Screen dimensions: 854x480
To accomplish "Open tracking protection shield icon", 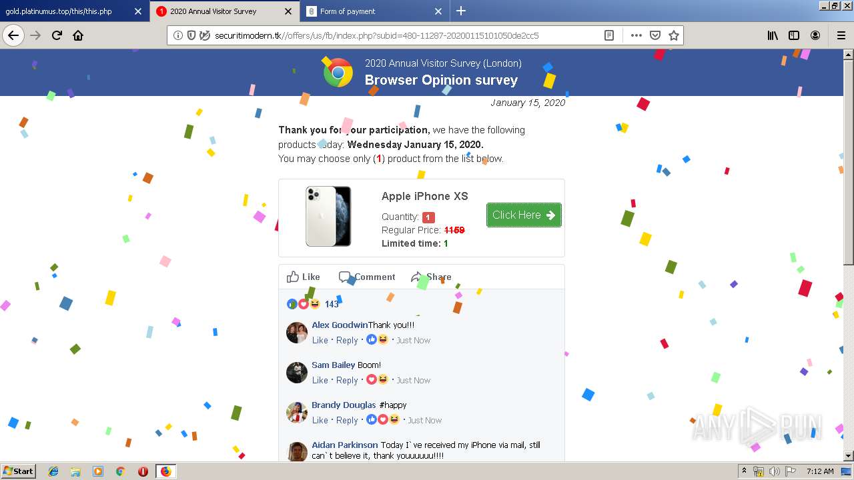I will (x=191, y=35).
